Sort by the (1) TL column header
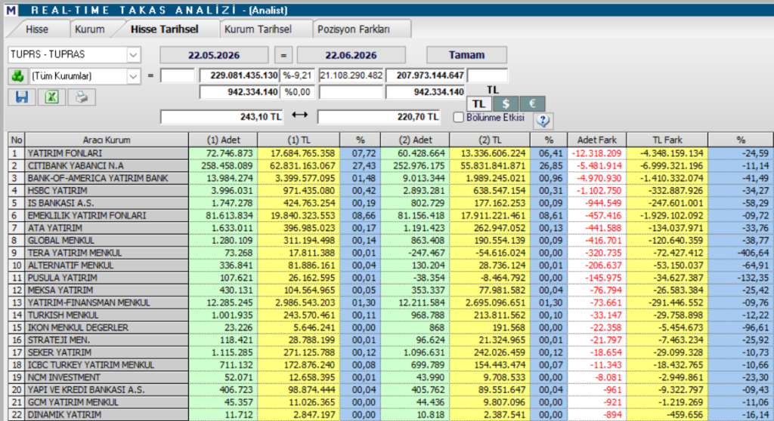 pos(299,140)
